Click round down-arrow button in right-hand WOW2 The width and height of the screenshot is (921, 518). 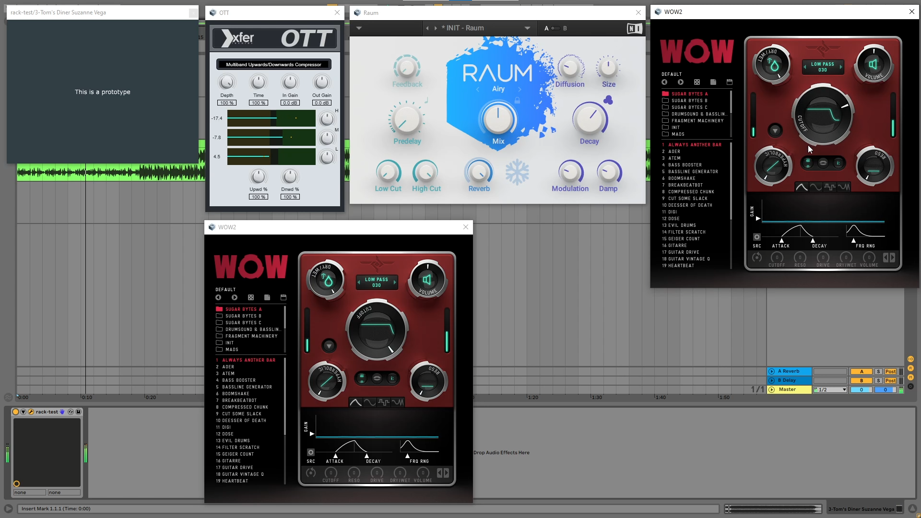tap(775, 130)
